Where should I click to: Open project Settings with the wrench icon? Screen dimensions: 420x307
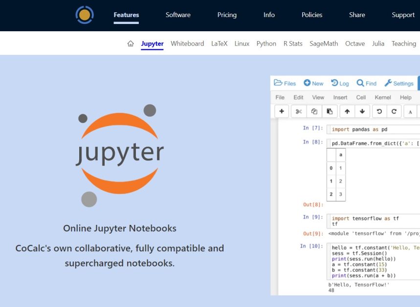[x=399, y=83]
